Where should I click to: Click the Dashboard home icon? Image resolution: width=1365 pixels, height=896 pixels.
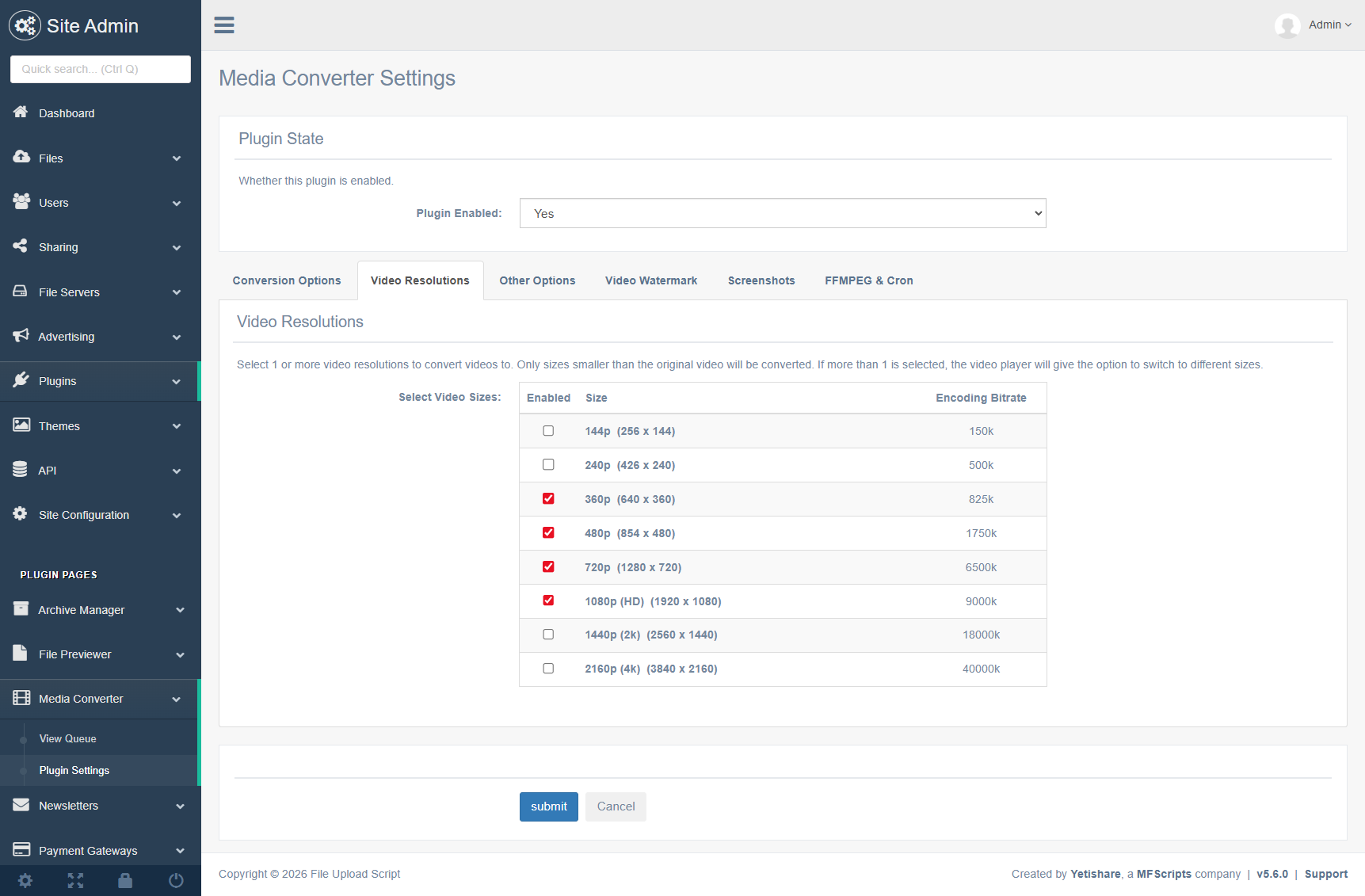click(21, 112)
